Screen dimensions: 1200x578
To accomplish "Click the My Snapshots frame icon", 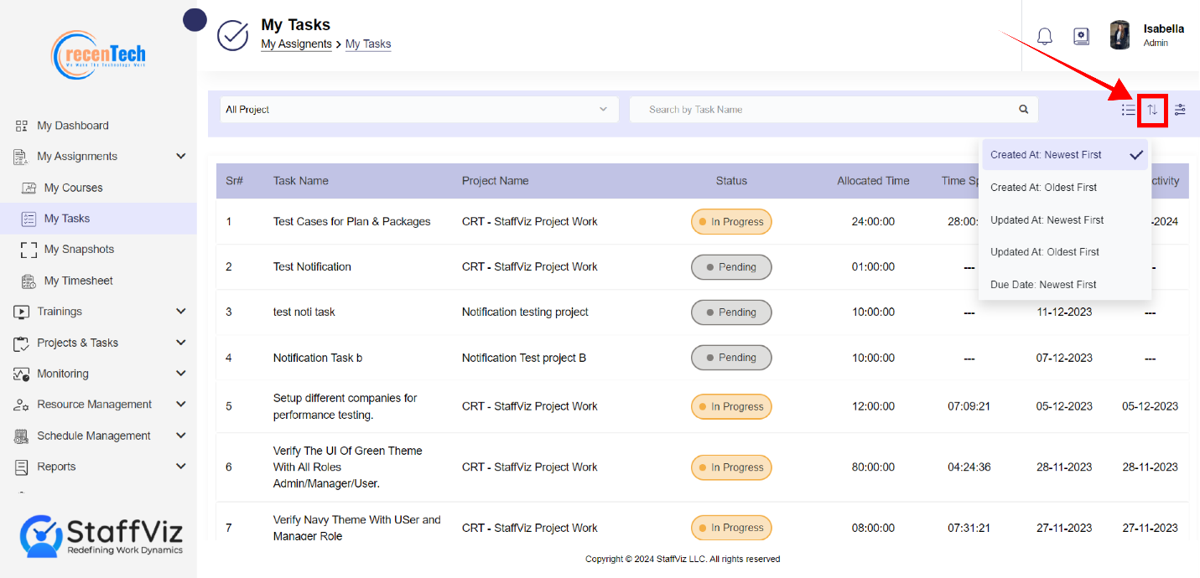I will pos(29,250).
